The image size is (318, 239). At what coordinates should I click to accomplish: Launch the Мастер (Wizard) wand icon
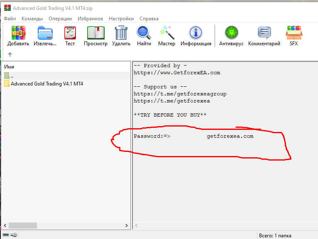167,32
